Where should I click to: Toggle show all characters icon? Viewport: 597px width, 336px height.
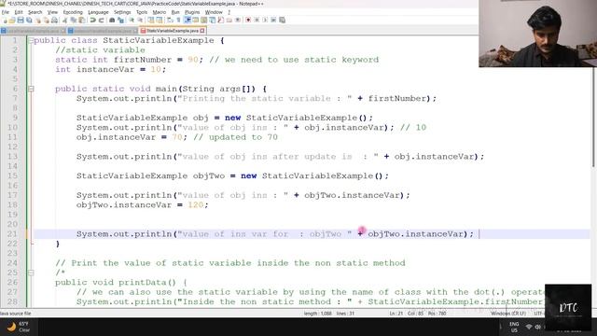(x=178, y=20)
